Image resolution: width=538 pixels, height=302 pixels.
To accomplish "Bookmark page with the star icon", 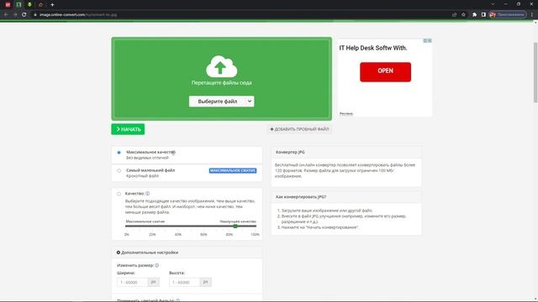I will (463, 15).
